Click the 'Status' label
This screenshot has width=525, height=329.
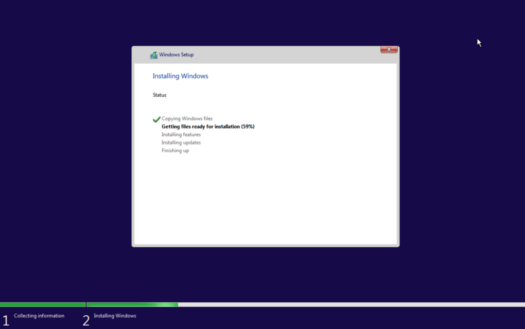pyautogui.click(x=159, y=95)
